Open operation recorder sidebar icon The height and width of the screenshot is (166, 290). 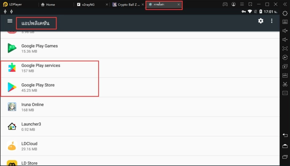coord(285,58)
